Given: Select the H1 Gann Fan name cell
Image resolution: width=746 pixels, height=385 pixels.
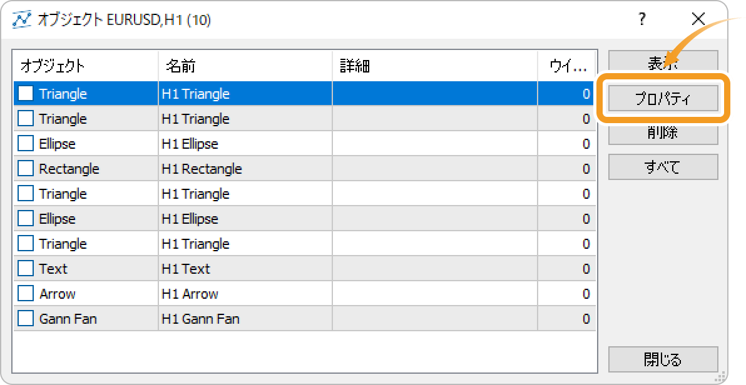Looking at the screenshot, I should click(245, 319).
